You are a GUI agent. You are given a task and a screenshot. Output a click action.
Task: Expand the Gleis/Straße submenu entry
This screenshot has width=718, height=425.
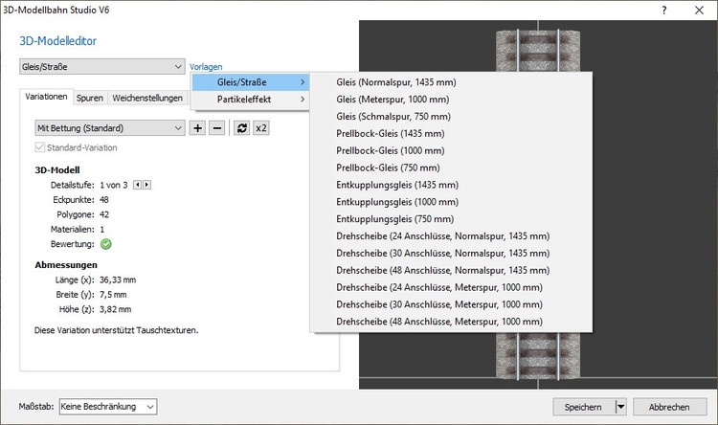point(251,82)
